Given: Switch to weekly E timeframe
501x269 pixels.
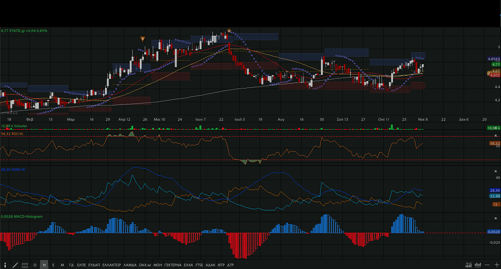Looking at the screenshot, I should click(x=53, y=265).
